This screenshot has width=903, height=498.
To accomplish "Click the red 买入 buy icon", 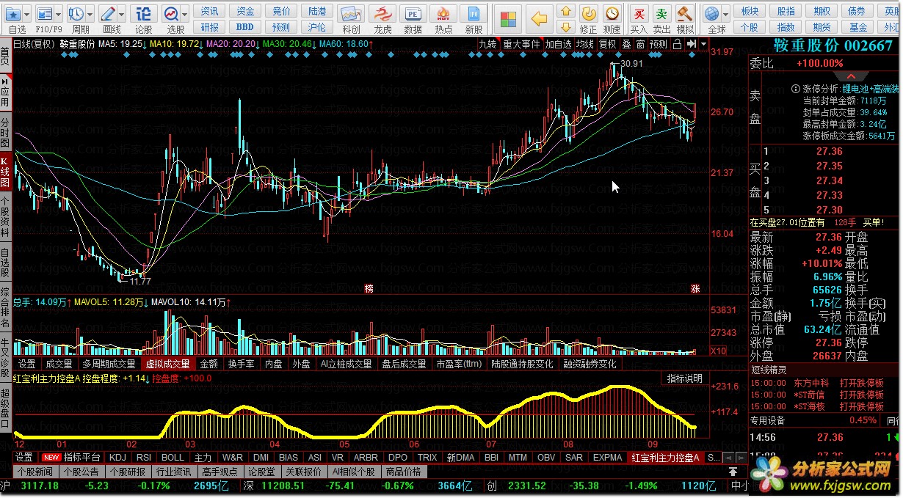I will point(639,12).
